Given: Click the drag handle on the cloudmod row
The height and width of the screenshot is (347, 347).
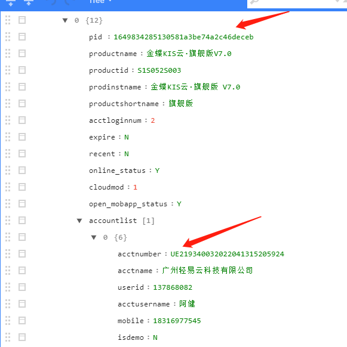Looking at the screenshot, I should [8, 187].
